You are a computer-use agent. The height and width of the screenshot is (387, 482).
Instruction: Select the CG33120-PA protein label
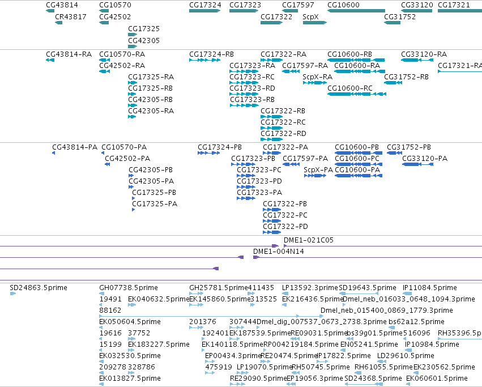(425, 159)
